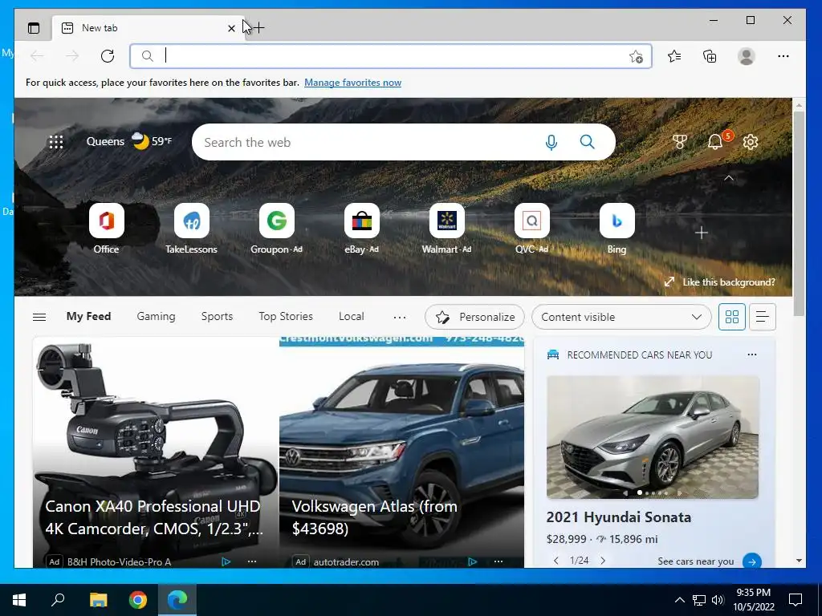Viewport: 822px width, 616px height.
Task: Switch feed to grid view
Action: [732, 317]
